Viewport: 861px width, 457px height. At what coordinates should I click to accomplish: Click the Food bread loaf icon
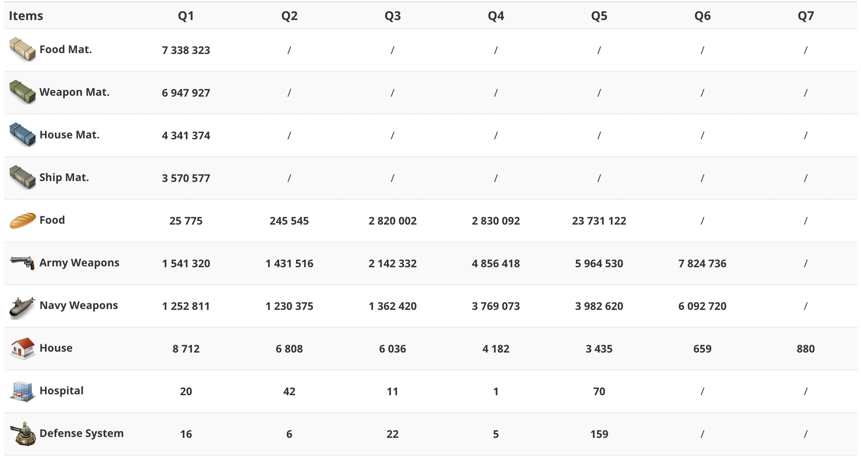pyautogui.click(x=23, y=220)
